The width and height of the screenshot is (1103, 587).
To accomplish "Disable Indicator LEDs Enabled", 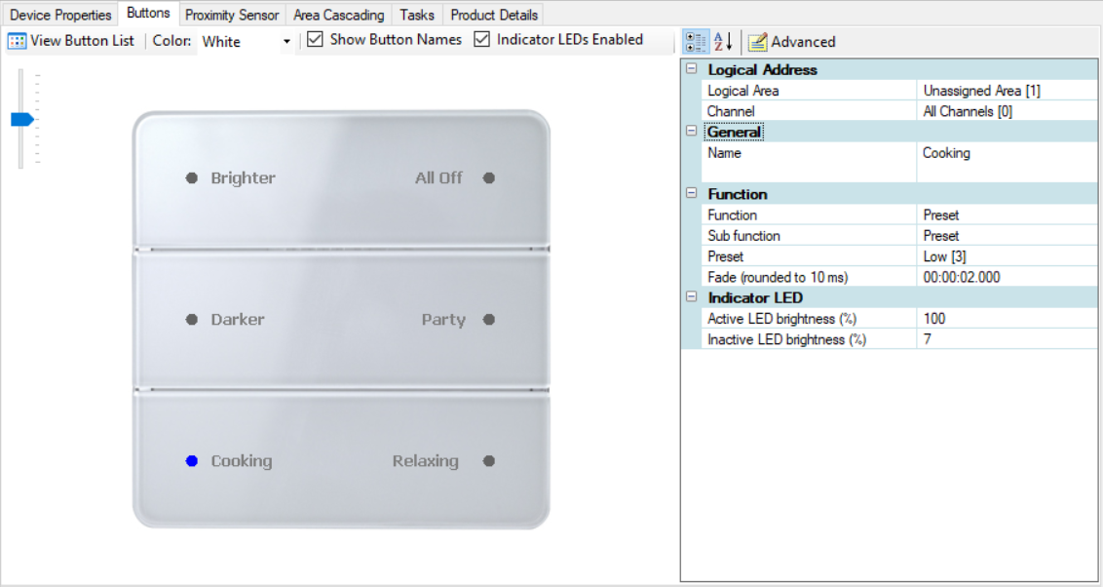I will [480, 39].
